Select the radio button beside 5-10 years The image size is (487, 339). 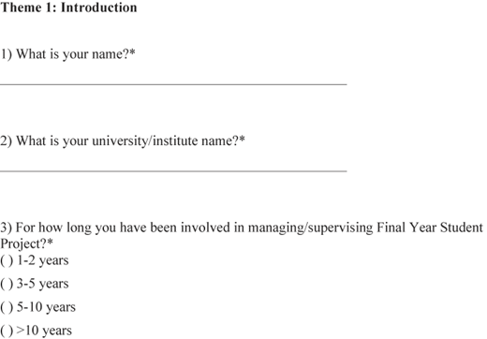[x=7, y=307]
